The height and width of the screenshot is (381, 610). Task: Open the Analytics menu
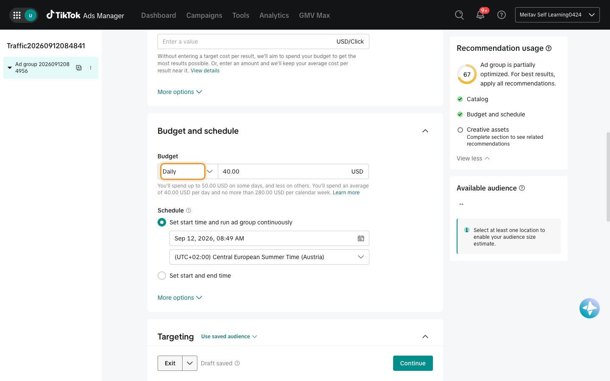[274, 15]
